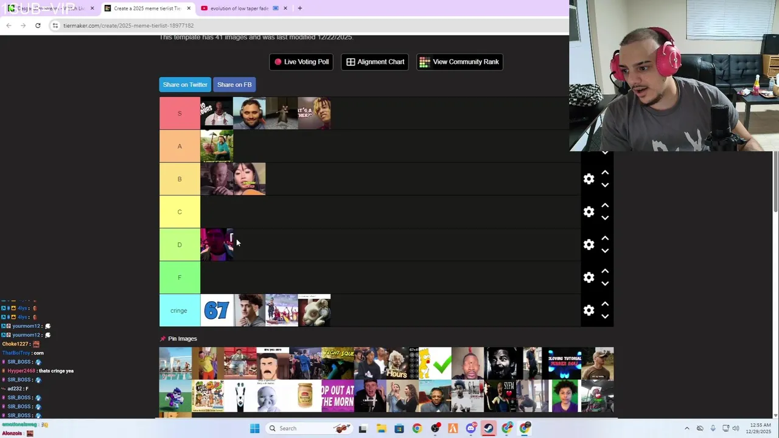Viewport: 779px width, 438px height.
Task: Open microphone icon in system tray
Action: point(713,428)
